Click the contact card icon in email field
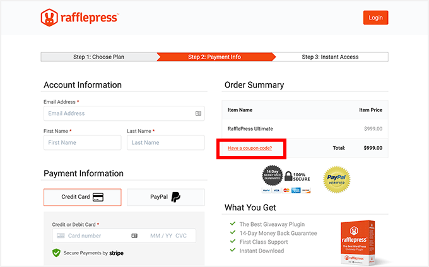Image resolution: width=429 pixels, height=267 pixels. click(198, 113)
